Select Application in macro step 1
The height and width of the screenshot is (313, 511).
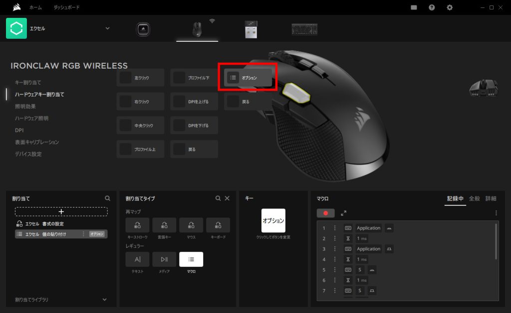(369, 228)
